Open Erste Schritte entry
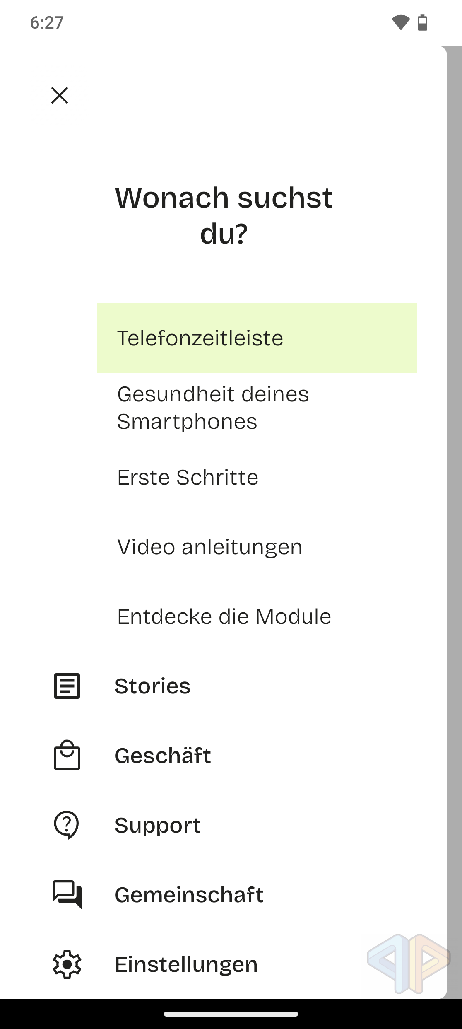 (x=188, y=477)
